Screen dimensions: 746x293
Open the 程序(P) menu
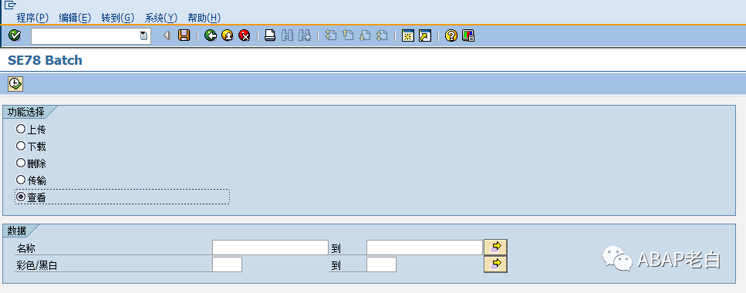pyautogui.click(x=33, y=18)
